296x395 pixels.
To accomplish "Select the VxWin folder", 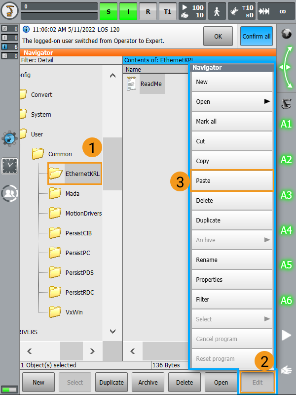I will [x=66, y=312].
